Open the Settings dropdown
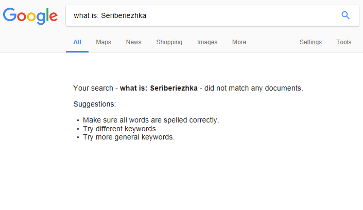This screenshot has height=210, width=363. tap(310, 42)
